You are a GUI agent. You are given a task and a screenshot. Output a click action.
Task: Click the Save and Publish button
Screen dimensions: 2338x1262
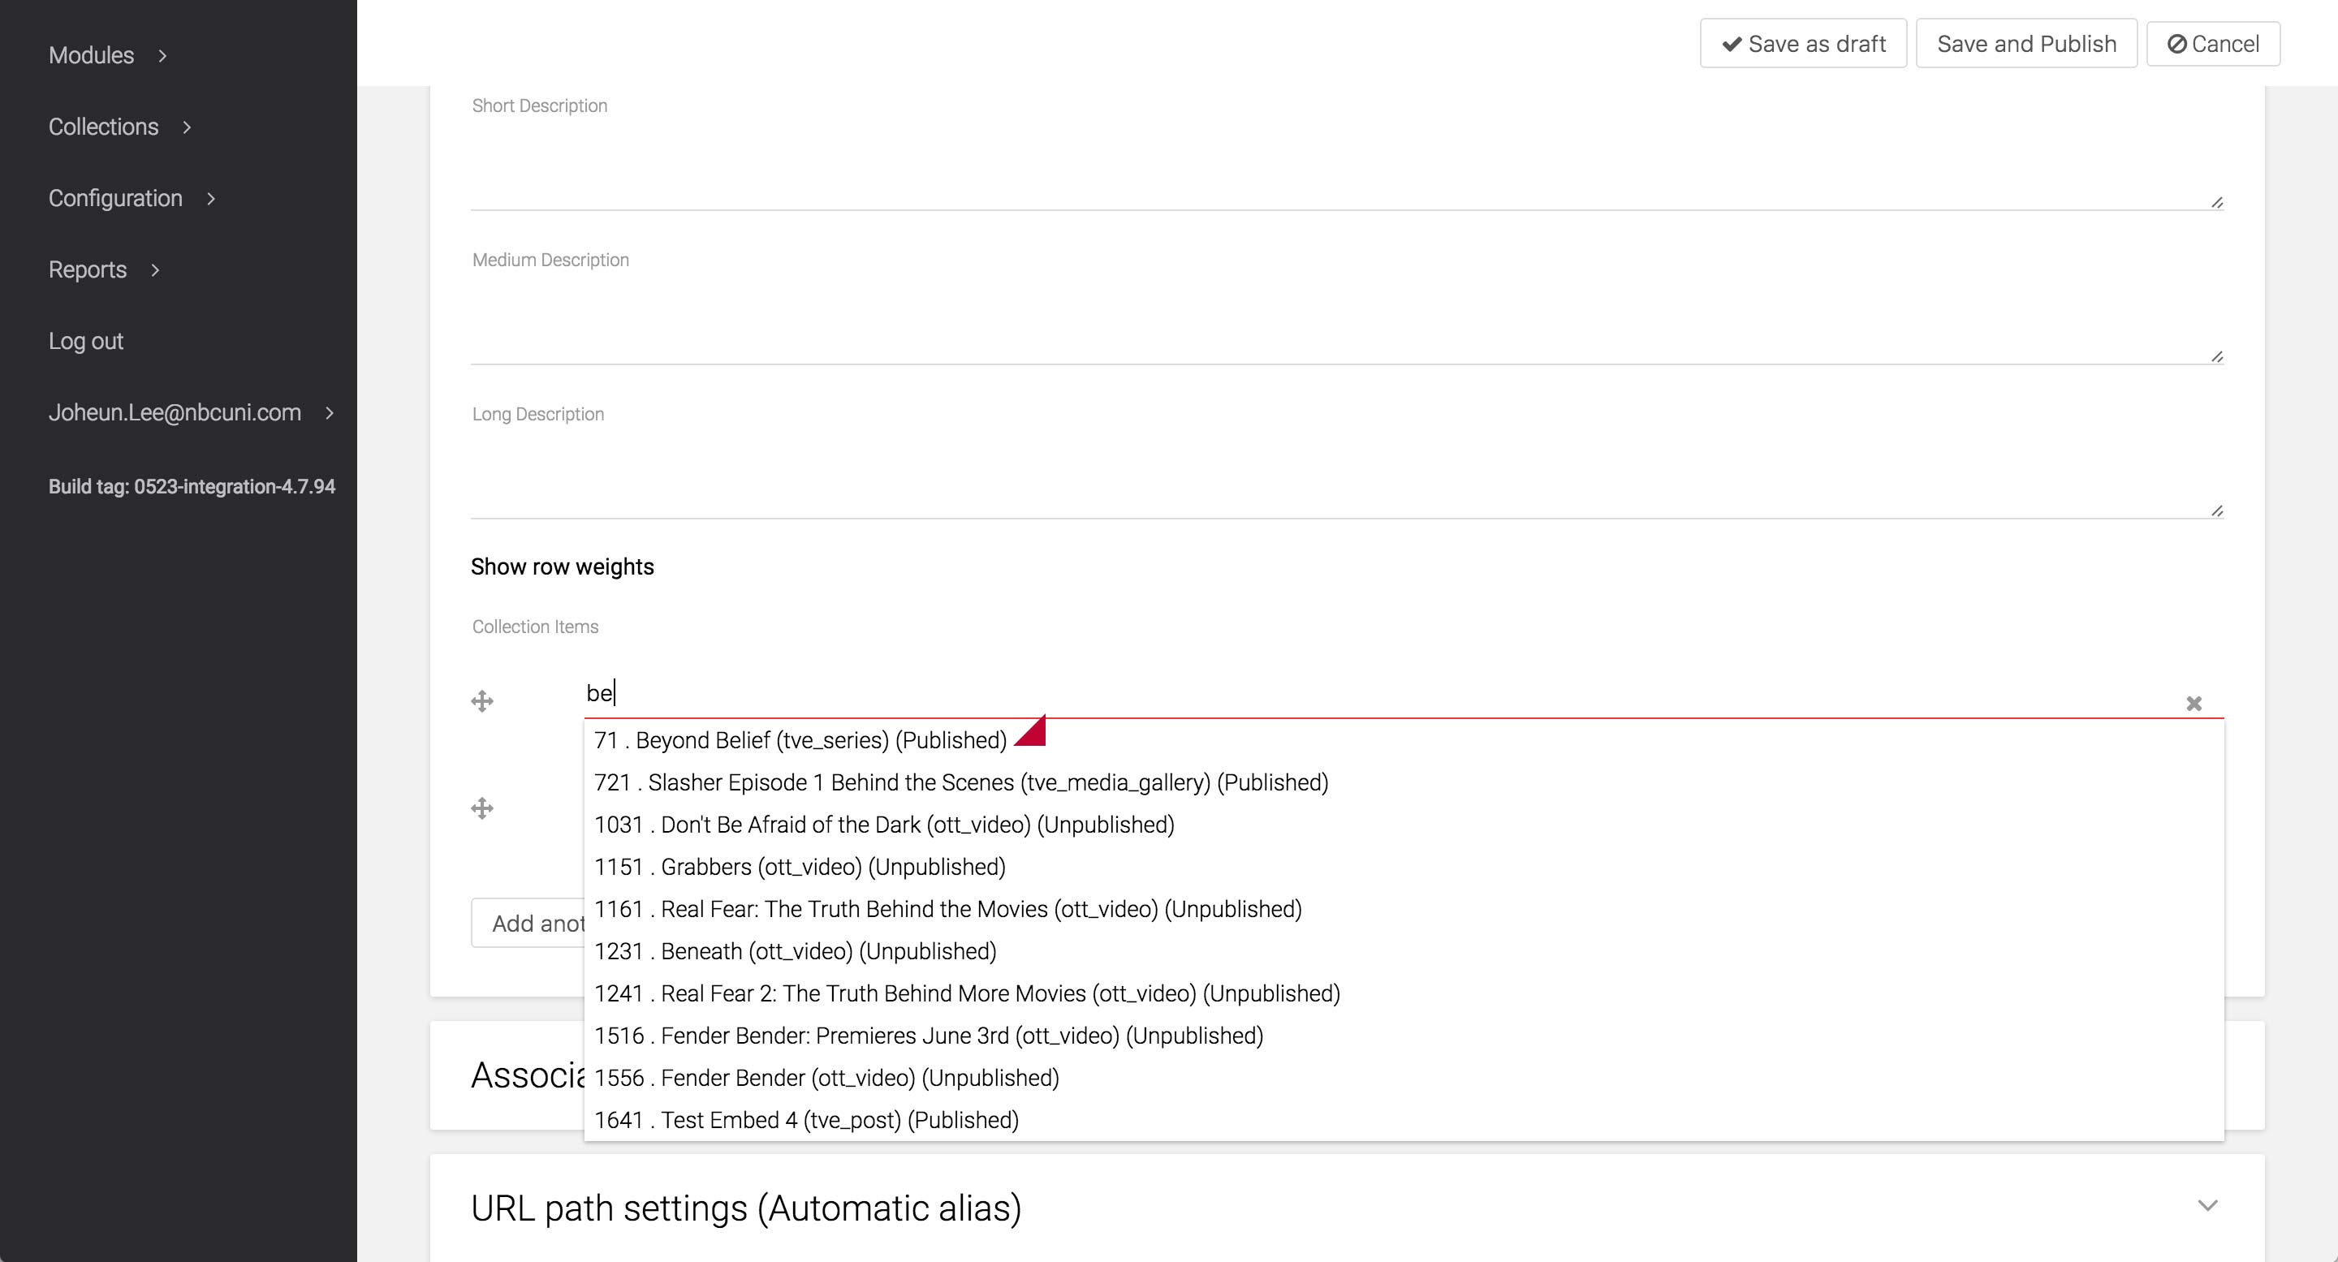tap(2025, 44)
